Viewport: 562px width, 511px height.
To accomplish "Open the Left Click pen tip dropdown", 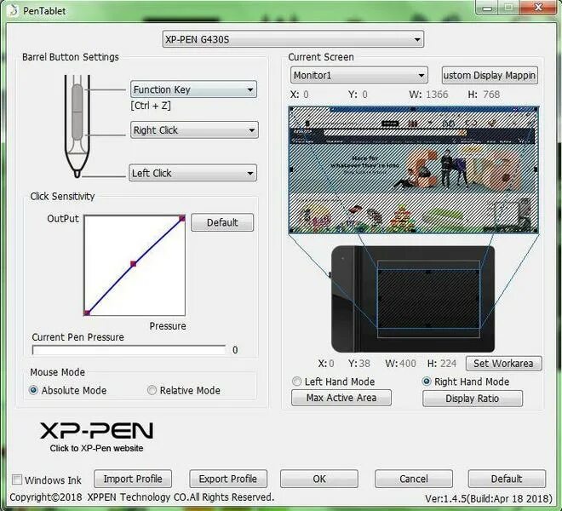I will coord(192,173).
